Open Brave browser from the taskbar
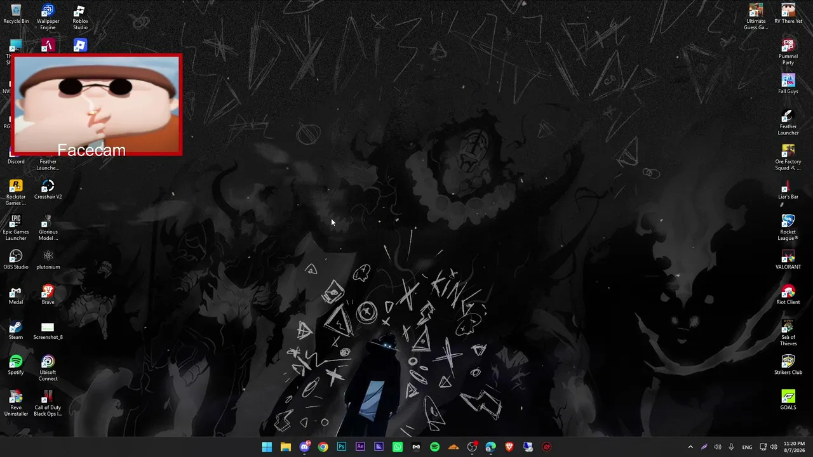This screenshot has height=457, width=813. point(509,447)
